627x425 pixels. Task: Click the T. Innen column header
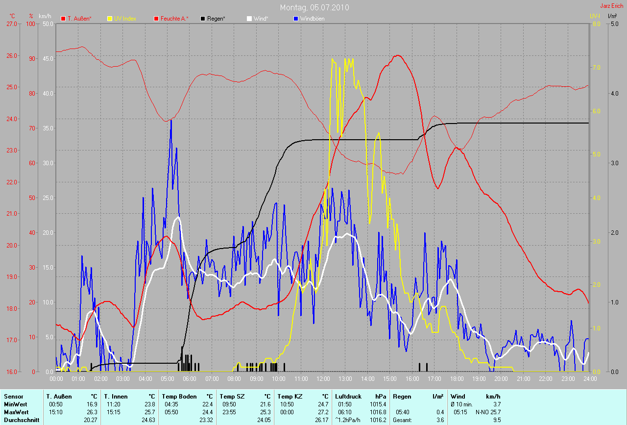pyautogui.click(x=116, y=396)
